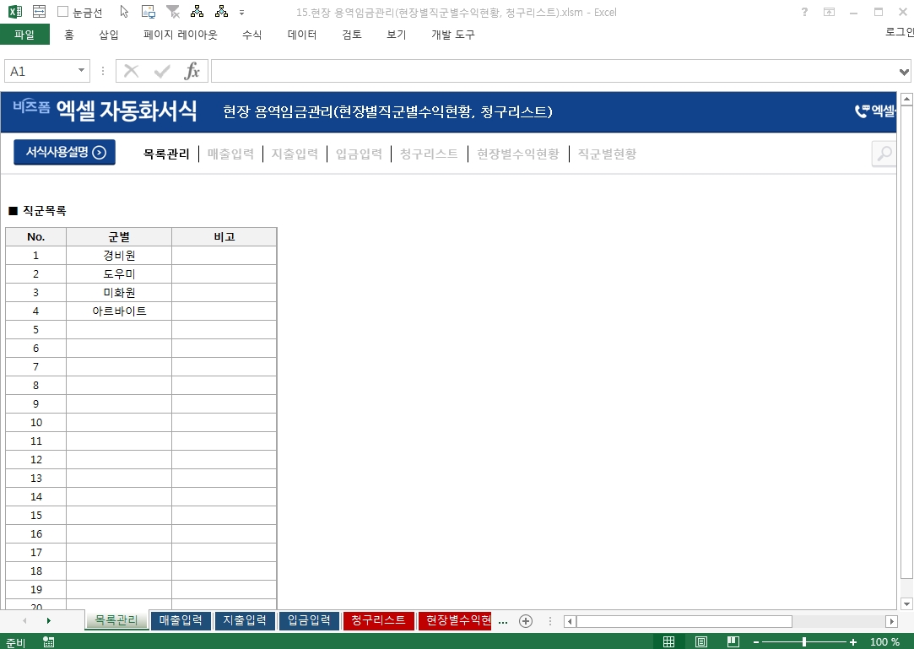914x649 pixels.
Task: Click the 서식사용설명 button
Action: pos(65,152)
